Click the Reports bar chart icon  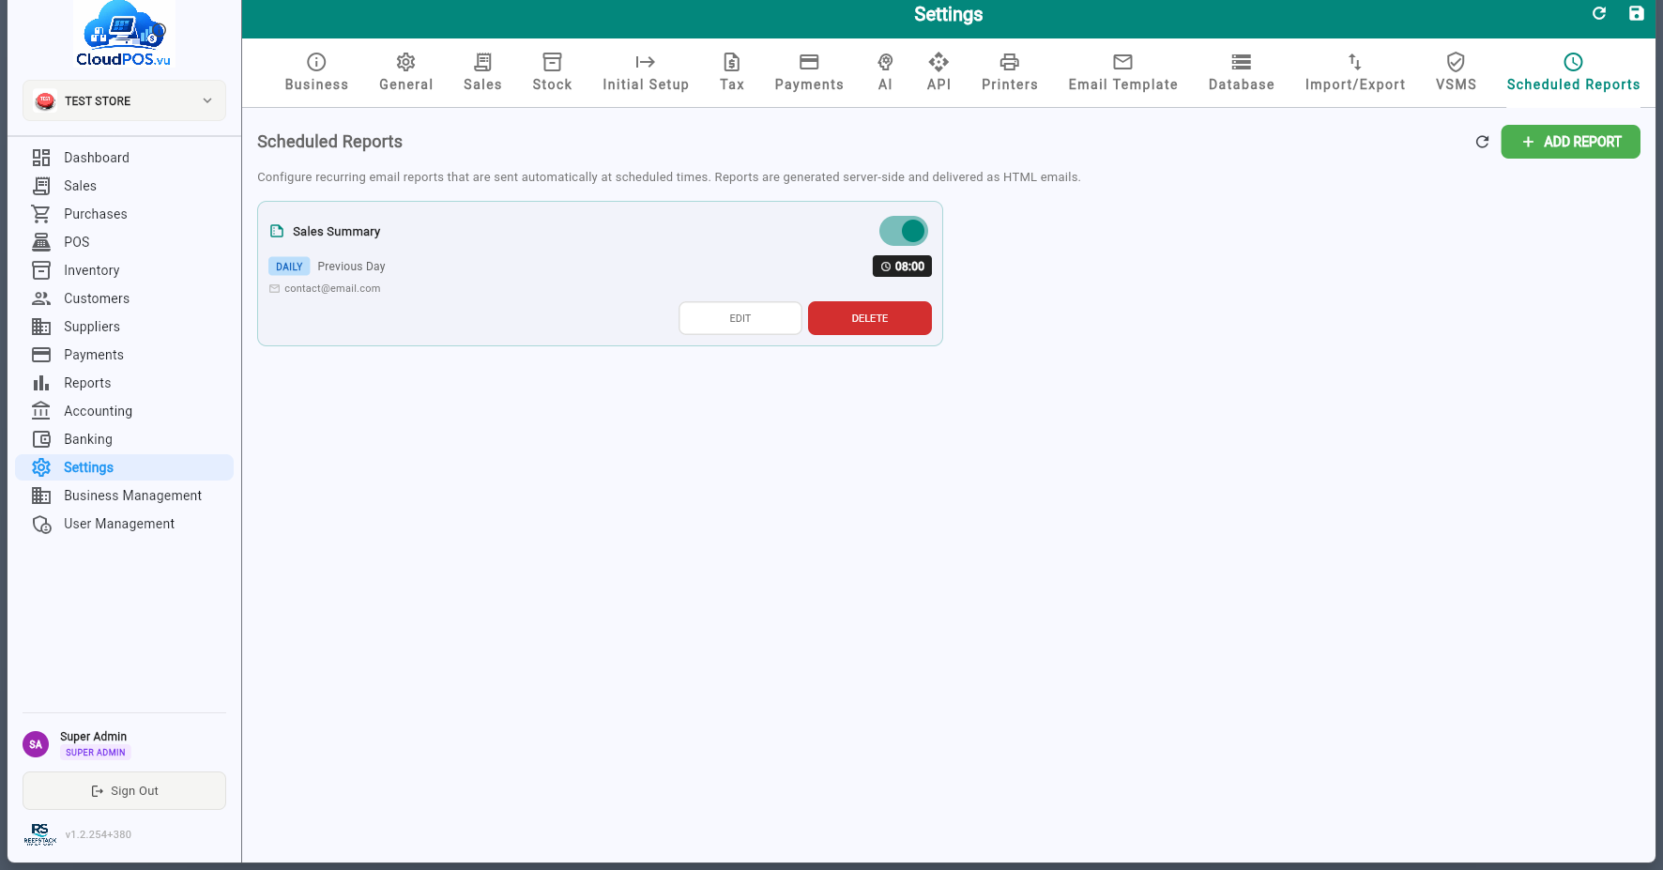coord(41,383)
